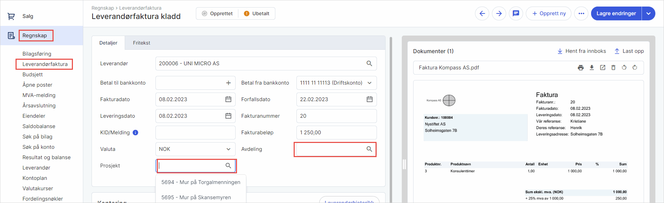Delete the attached invoice document
This screenshot has width=664, height=203.
[613, 68]
